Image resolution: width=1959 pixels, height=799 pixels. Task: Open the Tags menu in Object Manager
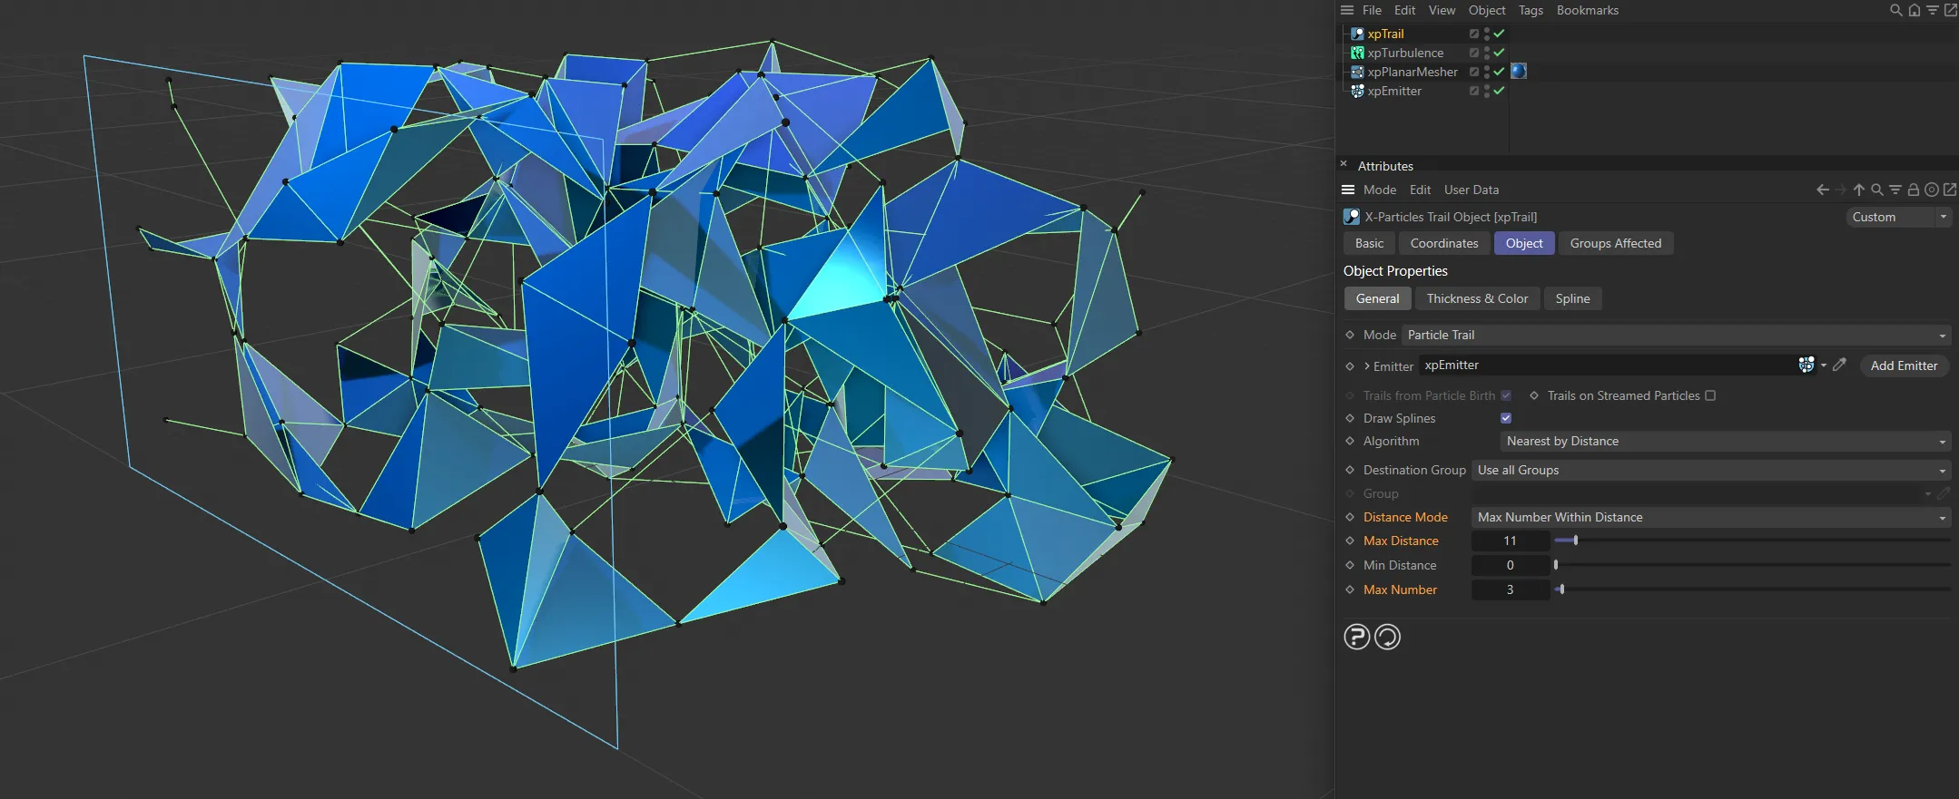tap(1531, 10)
